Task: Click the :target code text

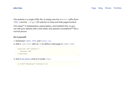Action: (31, 22)
